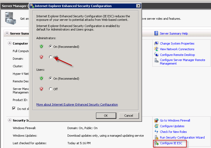Click the green shield icon next to Administrators On

point(41,47)
